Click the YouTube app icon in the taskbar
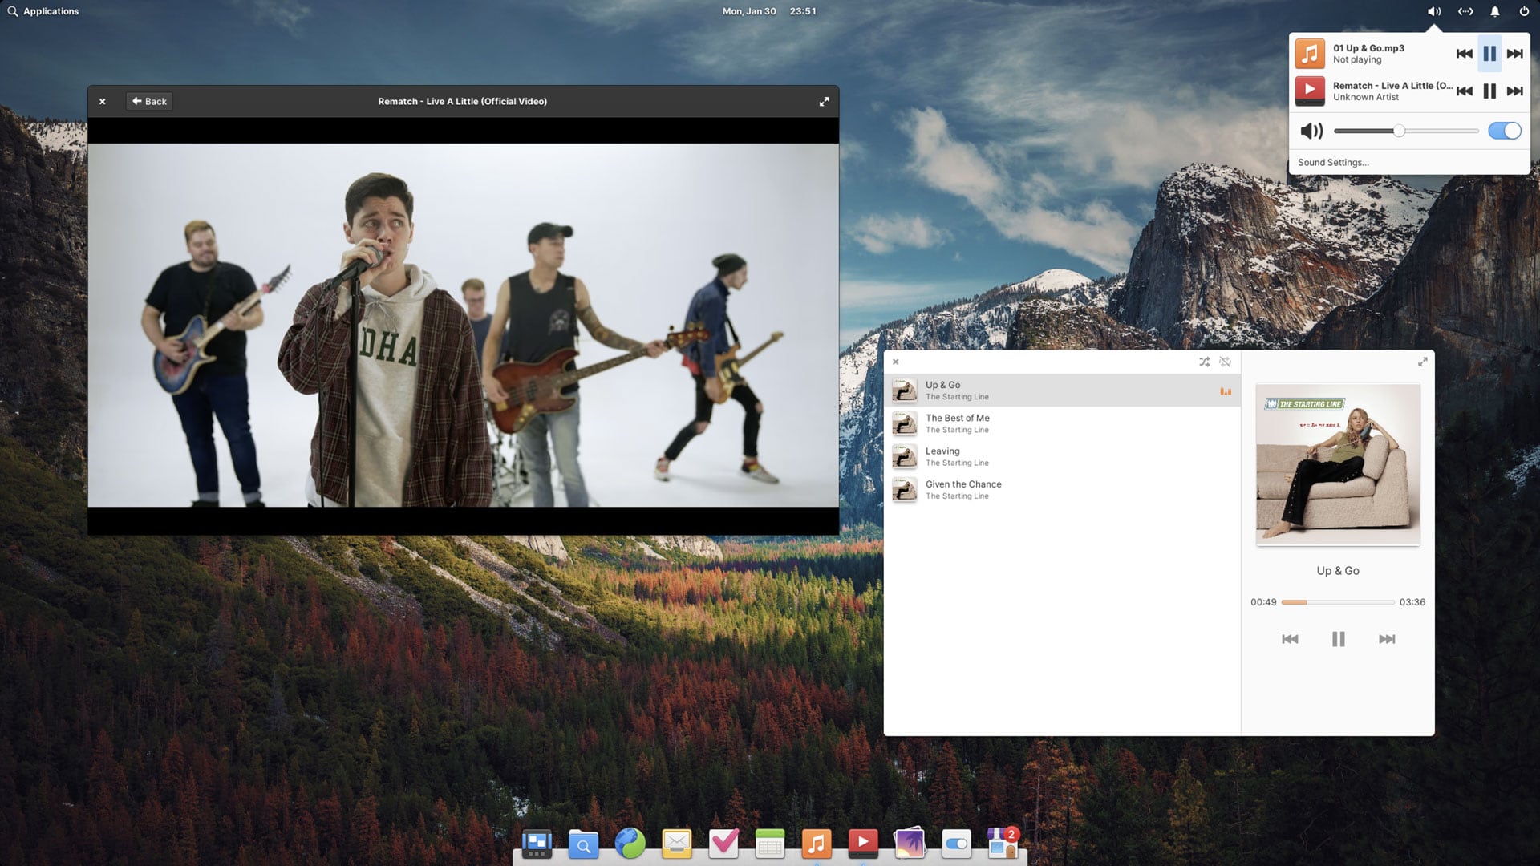This screenshot has width=1540, height=866. pos(863,842)
